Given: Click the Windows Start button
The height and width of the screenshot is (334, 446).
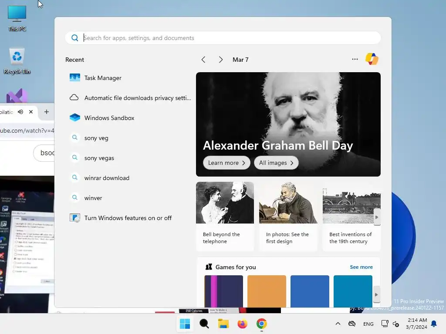Looking at the screenshot, I should point(185,324).
